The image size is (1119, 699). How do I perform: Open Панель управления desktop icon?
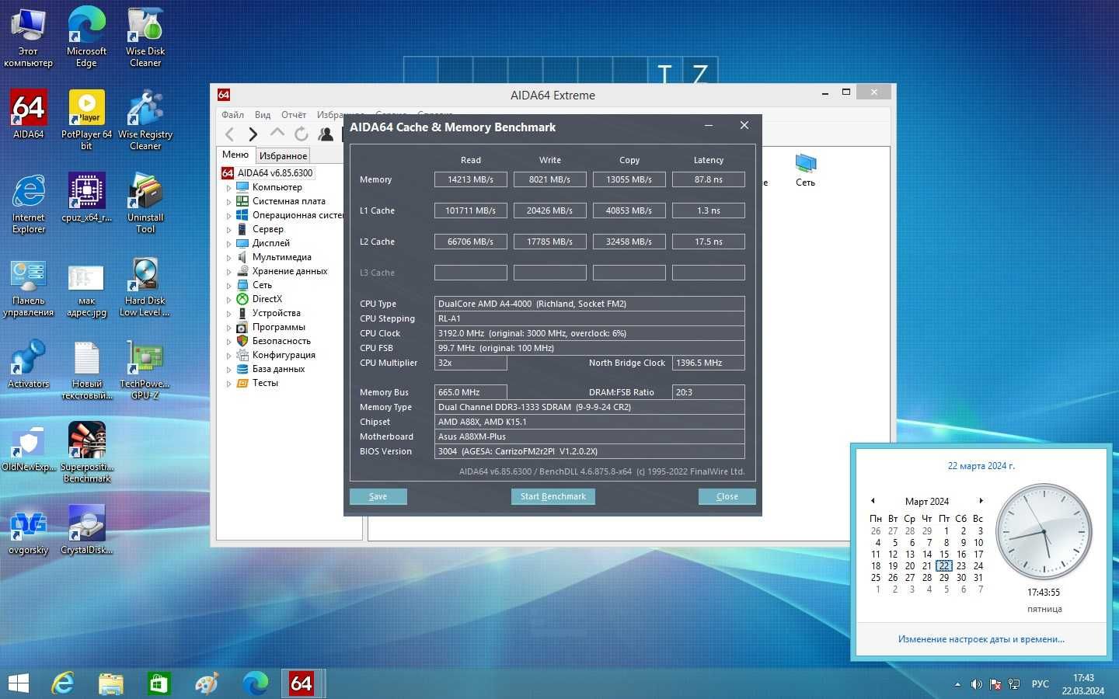29,287
